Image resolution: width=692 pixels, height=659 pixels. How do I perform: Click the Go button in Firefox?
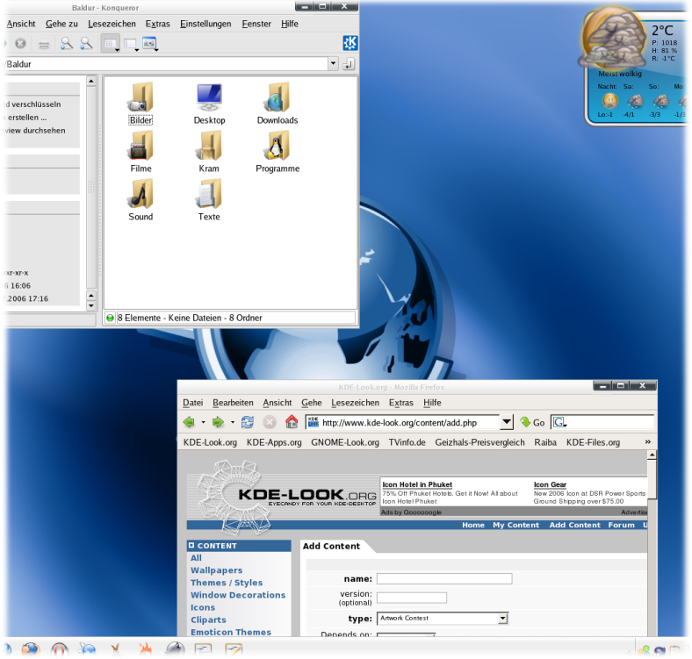click(532, 422)
